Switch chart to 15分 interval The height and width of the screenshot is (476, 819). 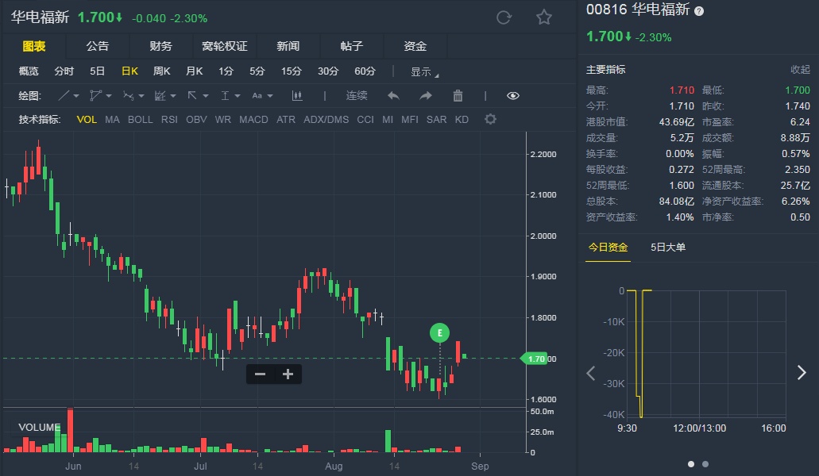click(x=292, y=71)
